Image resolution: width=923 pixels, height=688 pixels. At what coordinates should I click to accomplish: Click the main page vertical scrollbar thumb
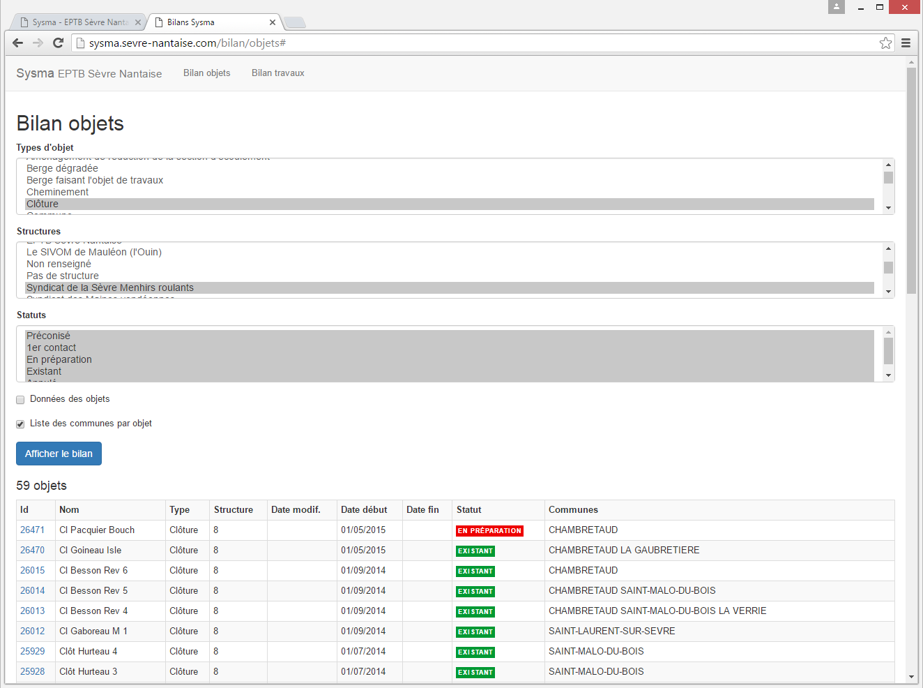pyautogui.click(x=911, y=181)
